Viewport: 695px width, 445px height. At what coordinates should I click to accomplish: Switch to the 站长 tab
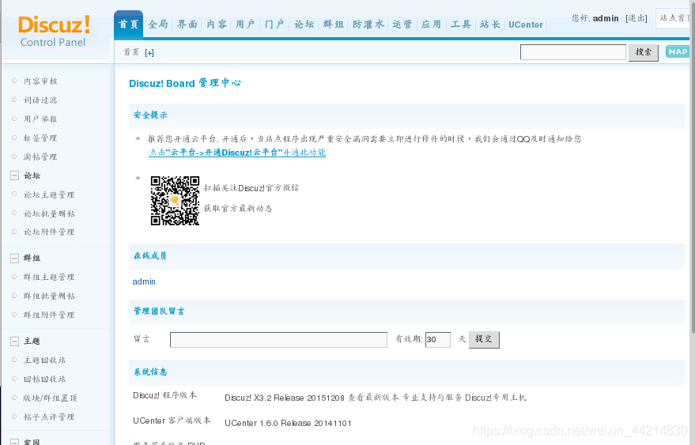(x=490, y=25)
